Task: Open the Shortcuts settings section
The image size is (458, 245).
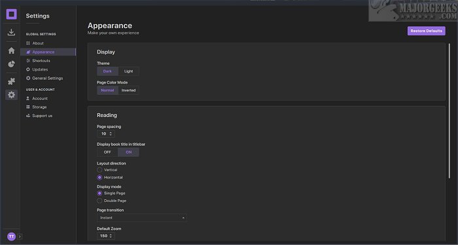Action: (41, 61)
